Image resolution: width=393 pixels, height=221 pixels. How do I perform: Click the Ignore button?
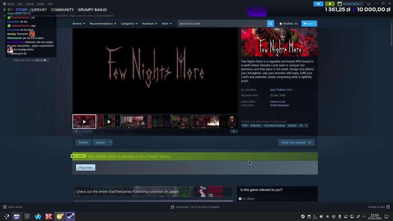click(x=100, y=142)
